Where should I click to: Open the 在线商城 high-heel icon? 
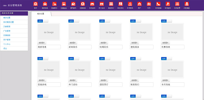(158, 4)
